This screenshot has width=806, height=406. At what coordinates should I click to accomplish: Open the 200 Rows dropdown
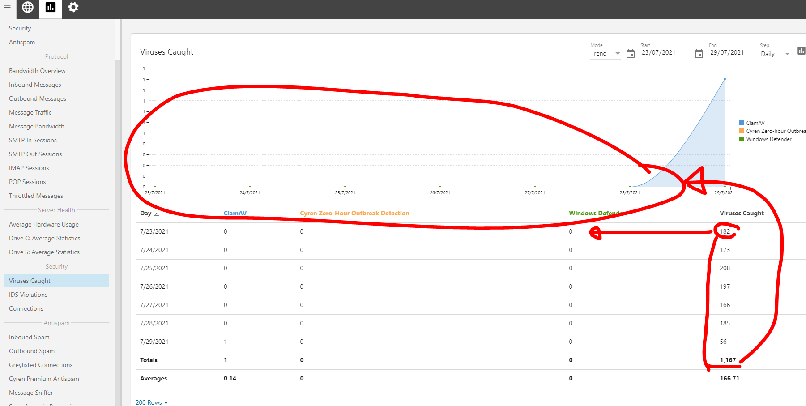click(152, 402)
